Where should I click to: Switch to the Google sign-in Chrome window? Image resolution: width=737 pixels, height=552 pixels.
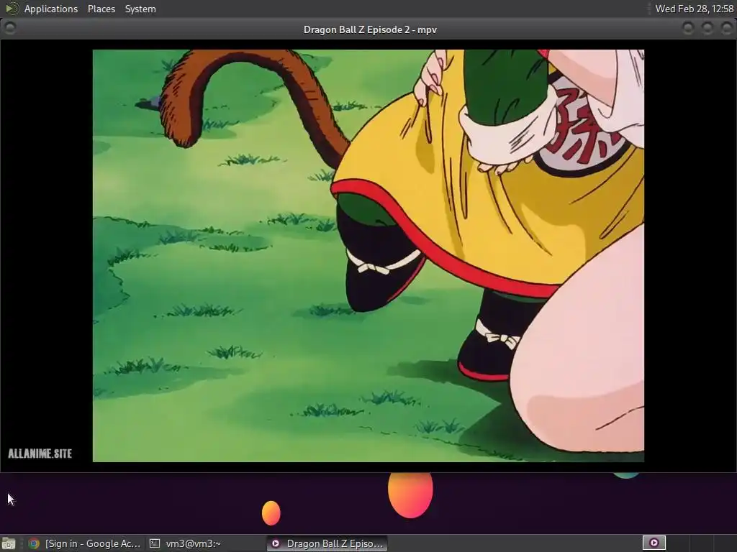tap(84, 543)
